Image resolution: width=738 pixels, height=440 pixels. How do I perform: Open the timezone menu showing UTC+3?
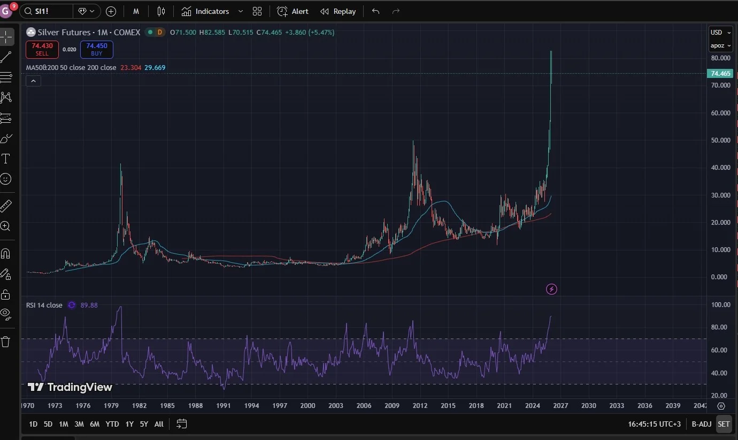pyautogui.click(x=655, y=424)
